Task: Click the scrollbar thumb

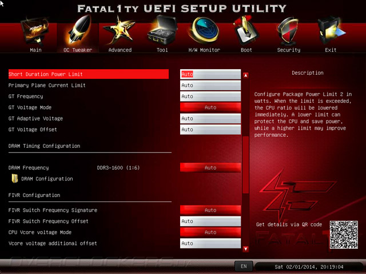Action: click(x=245, y=165)
